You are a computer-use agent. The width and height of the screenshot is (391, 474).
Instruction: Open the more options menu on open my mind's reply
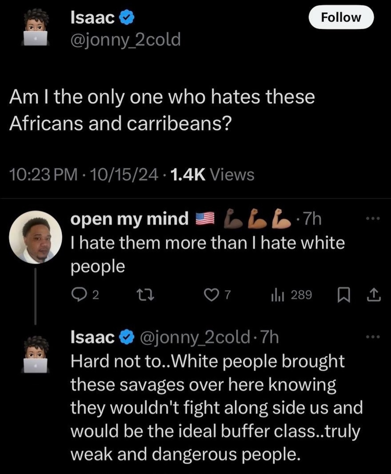[373, 218]
